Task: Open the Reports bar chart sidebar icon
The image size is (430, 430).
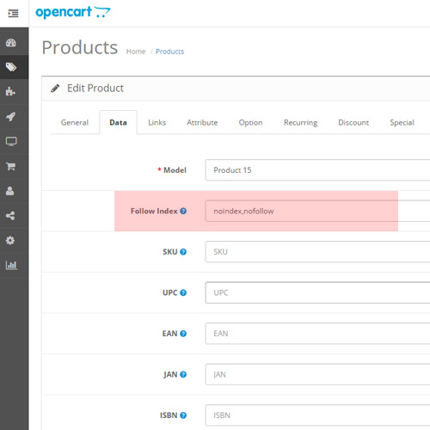Action: pyautogui.click(x=11, y=265)
